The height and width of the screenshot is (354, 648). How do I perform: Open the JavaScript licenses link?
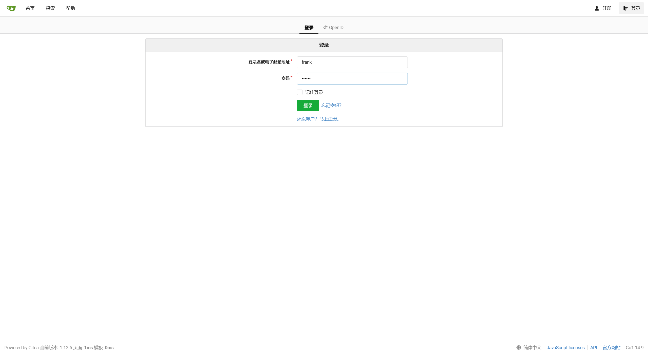(x=565, y=347)
